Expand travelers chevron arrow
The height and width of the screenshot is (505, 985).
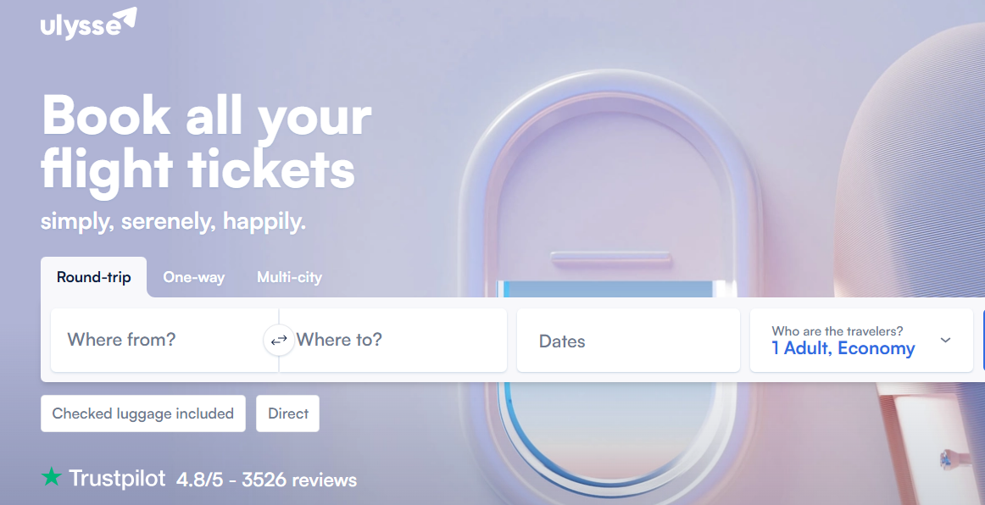pyautogui.click(x=946, y=341)
